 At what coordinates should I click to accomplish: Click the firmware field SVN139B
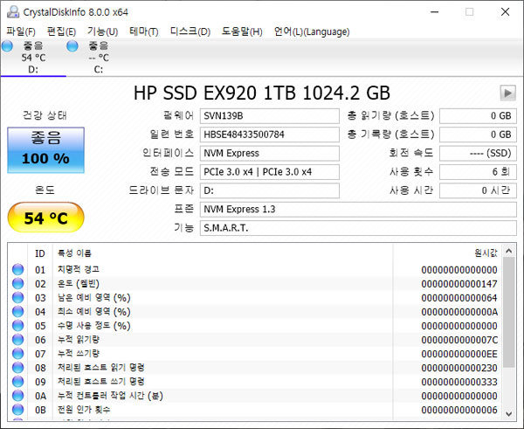[270, 116]
